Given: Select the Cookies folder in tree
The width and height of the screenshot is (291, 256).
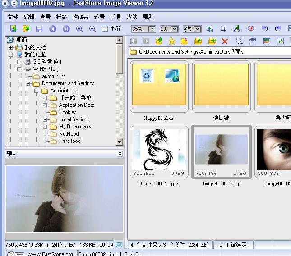Looking at the screenshot, I should tap(68, 112).
